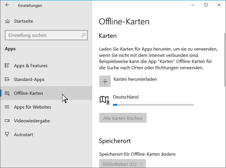Click the Deutschland map download icon

click(104, 100)
